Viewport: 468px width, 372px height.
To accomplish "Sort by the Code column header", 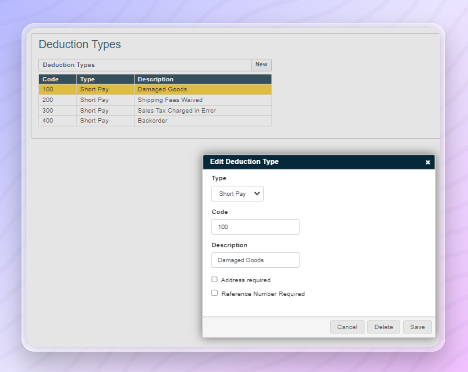I will click(x=51, y=79).
